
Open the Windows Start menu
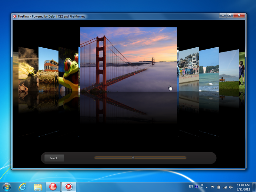7,187
